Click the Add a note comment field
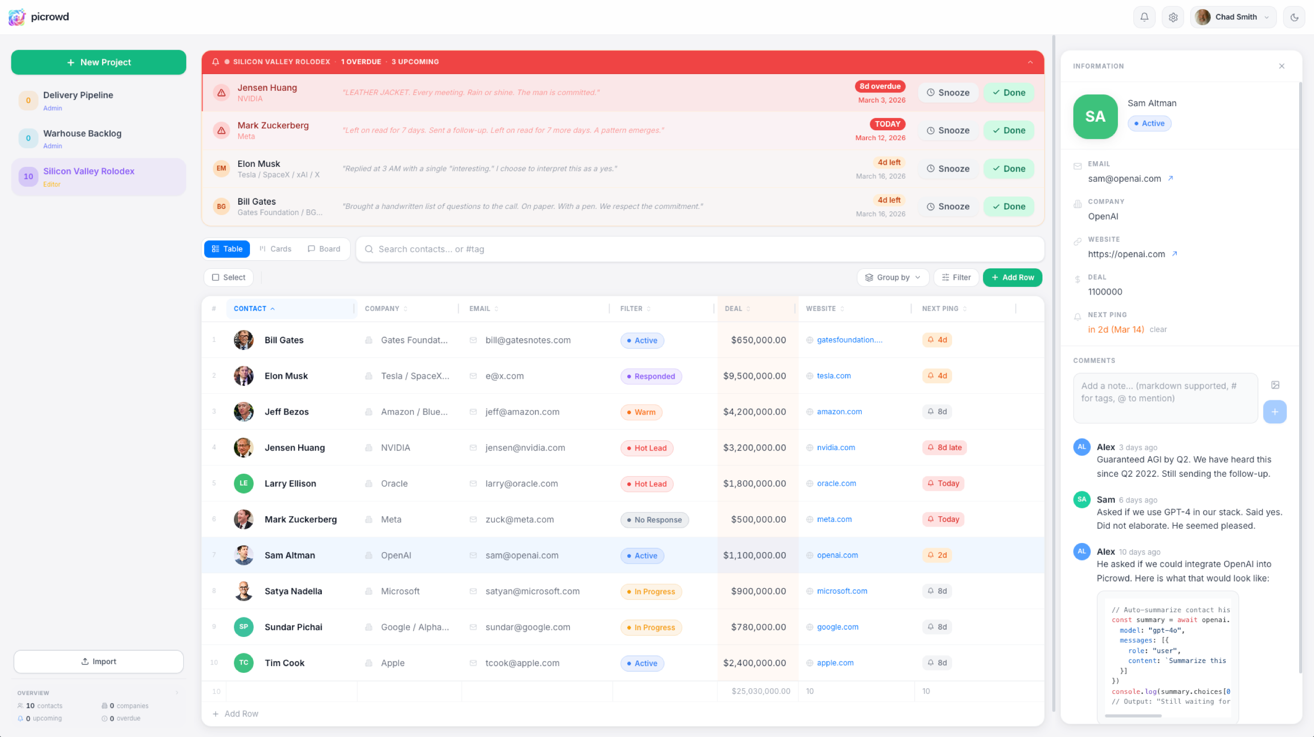This screenshot has height=737, width=1314. (x=1165, y=398)
